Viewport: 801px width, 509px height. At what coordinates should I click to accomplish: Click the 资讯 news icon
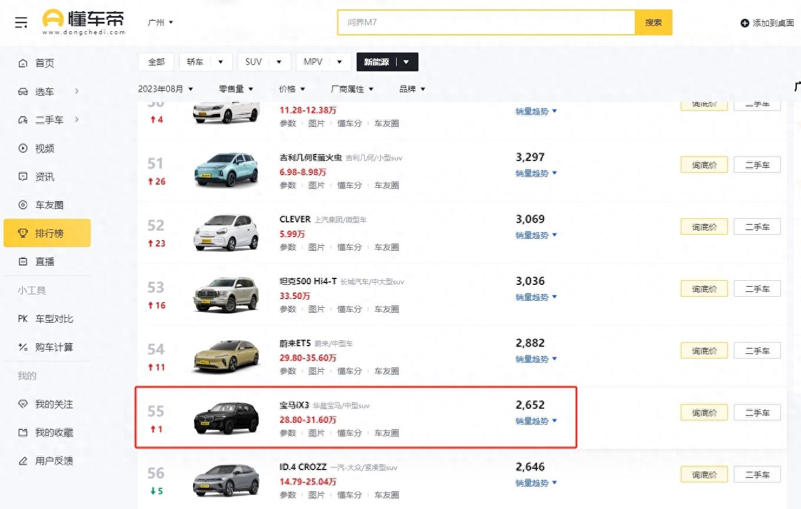[x=23, y=176]
